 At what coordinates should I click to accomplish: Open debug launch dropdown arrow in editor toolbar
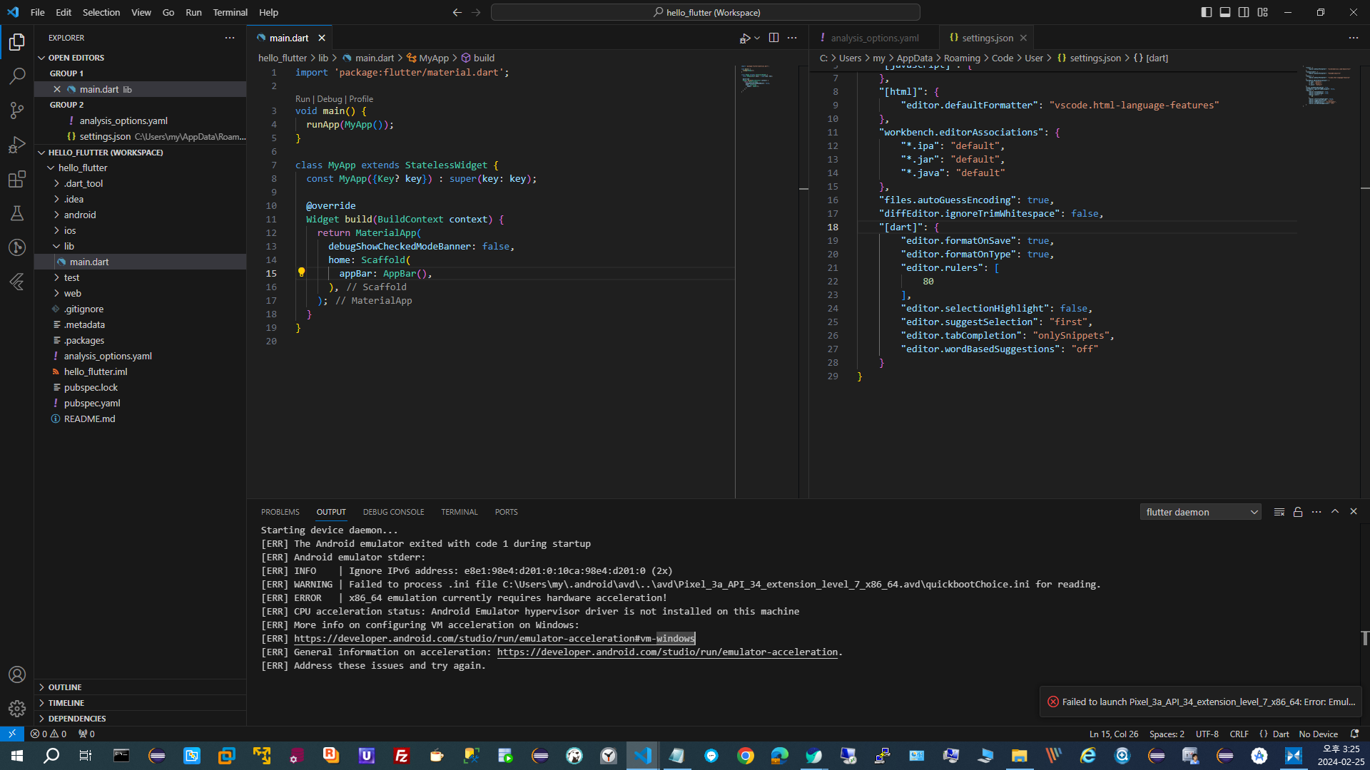pyautogui.click(x=757, y=38)
